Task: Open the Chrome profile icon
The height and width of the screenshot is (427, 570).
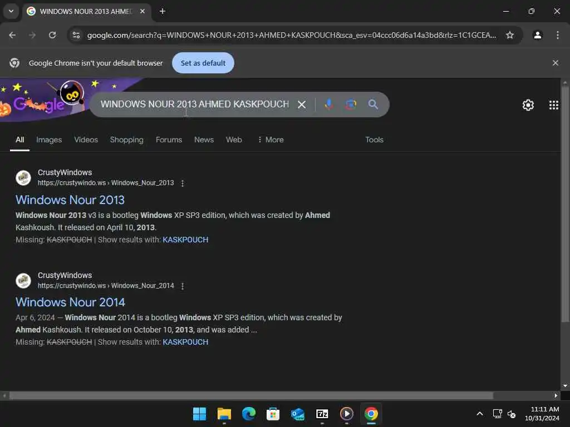Action: [x=538, y=35]
